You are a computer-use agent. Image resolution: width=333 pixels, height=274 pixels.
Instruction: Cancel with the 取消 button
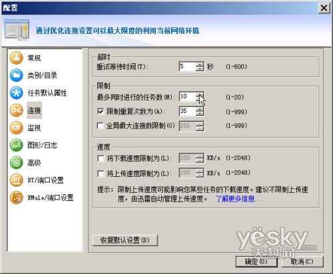[302, 262]
